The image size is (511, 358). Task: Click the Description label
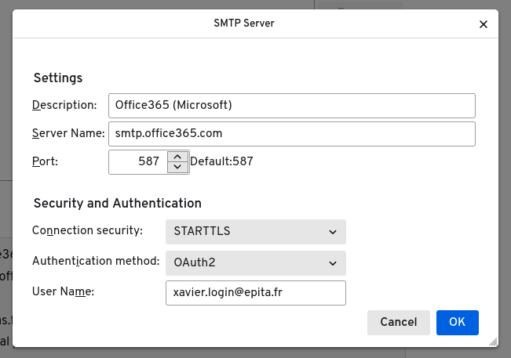[64, 105]
